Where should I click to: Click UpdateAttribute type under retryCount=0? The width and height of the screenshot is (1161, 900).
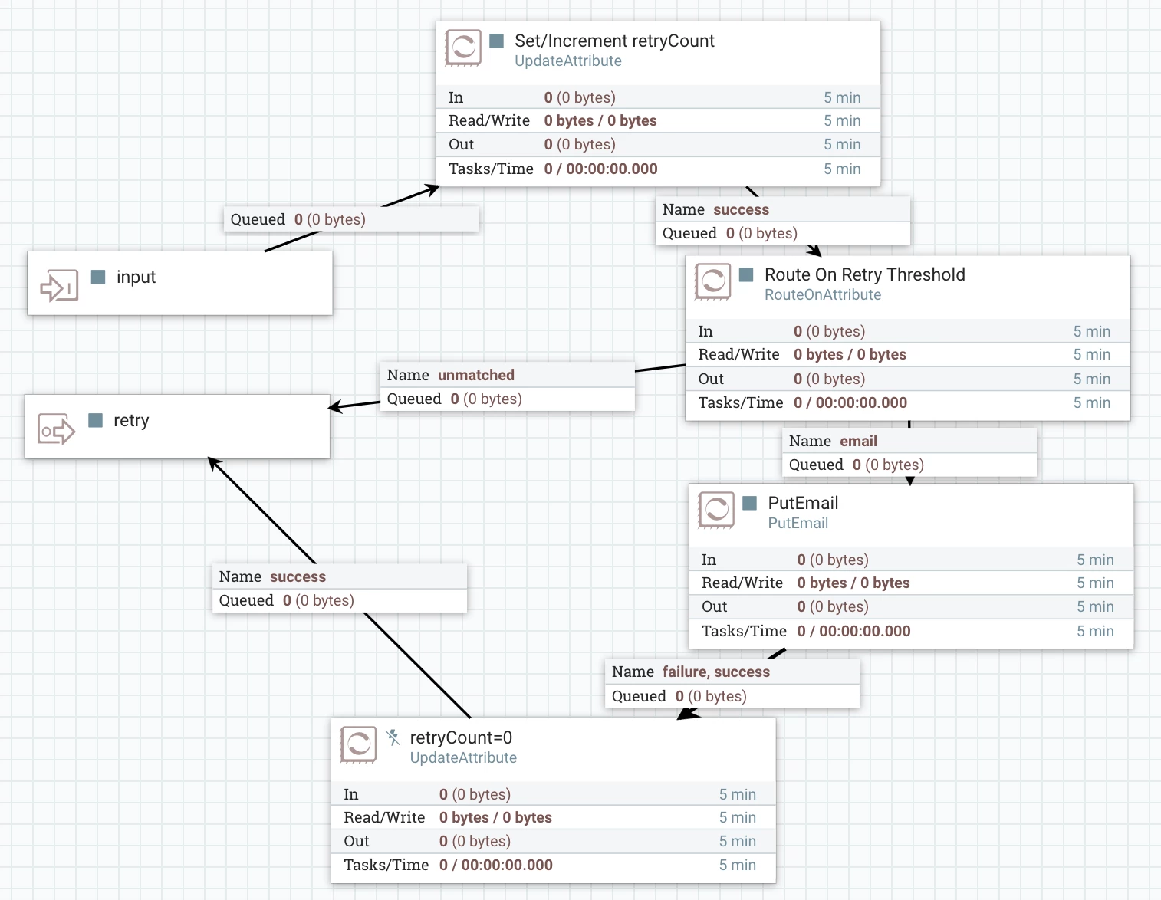coord(463,758)
